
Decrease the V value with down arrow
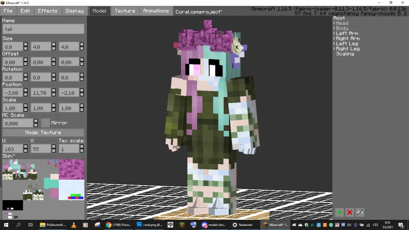click(x=54, y=151)
